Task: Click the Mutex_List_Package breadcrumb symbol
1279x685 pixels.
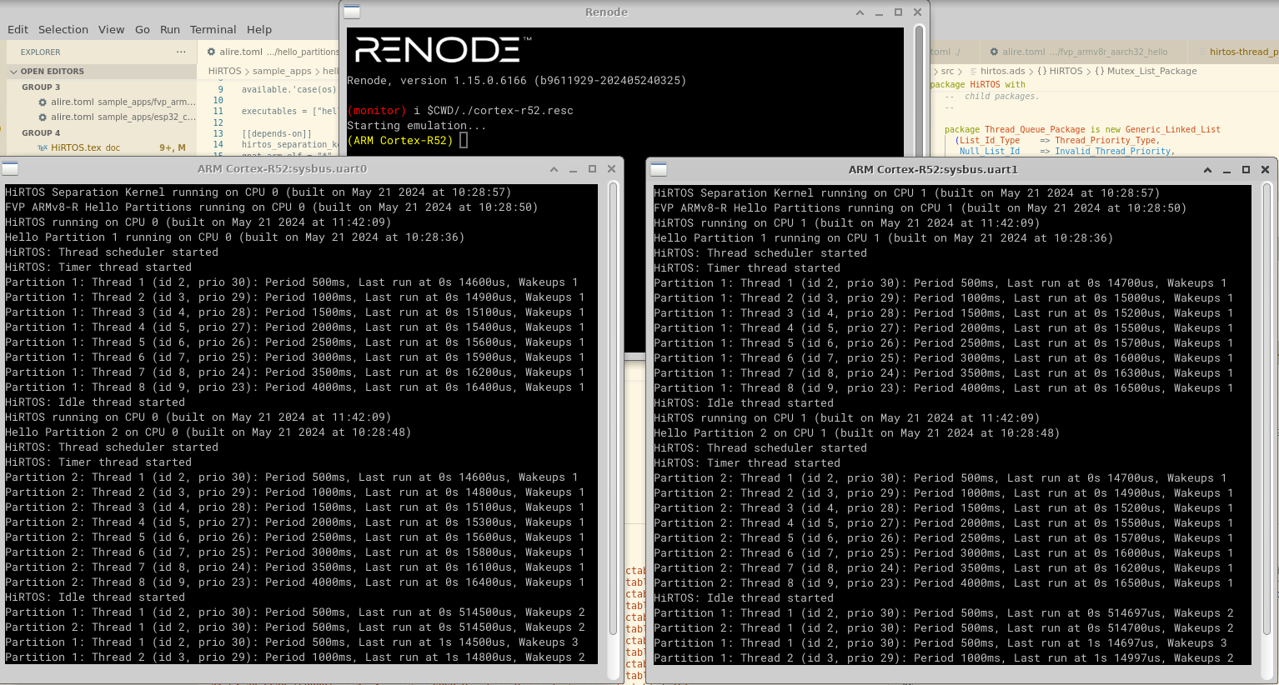Action: click(1146, 72)
